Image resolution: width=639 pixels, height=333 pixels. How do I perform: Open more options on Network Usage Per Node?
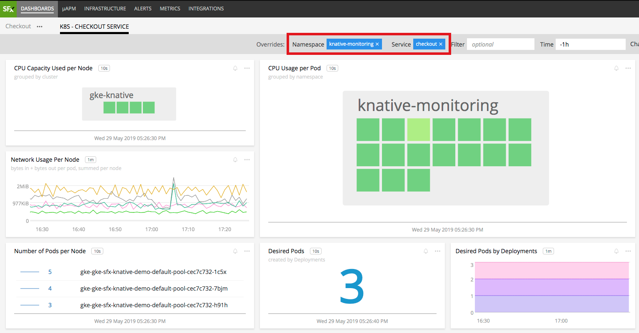click(247, 160)
